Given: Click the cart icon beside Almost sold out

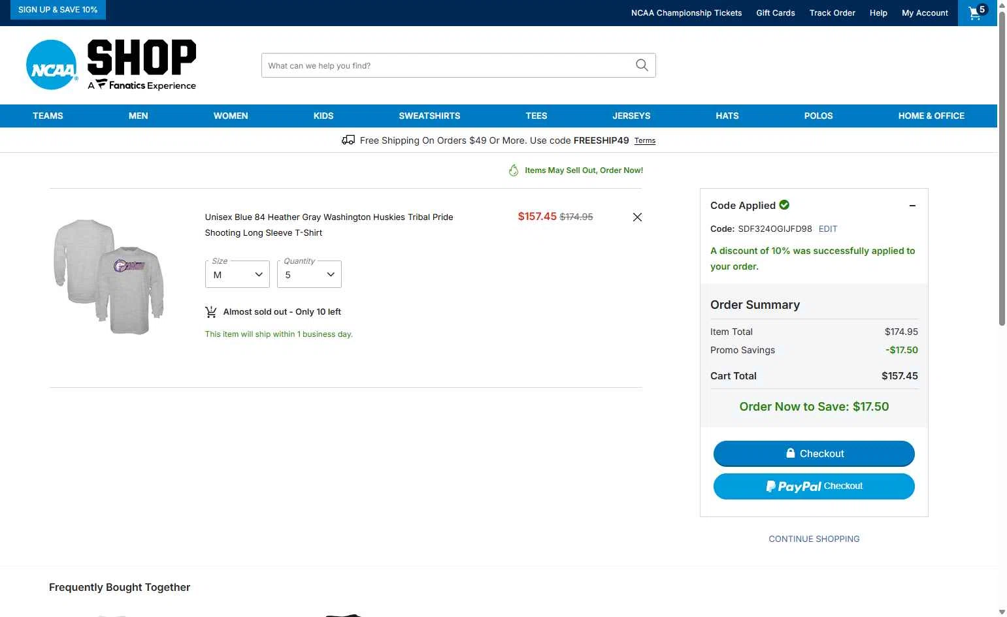Looking at the screenshot, I should tap(210, 312).
